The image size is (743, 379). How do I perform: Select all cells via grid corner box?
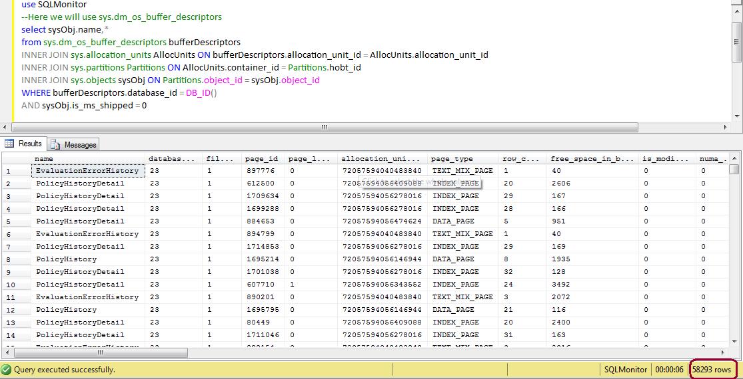coord(16,159)
